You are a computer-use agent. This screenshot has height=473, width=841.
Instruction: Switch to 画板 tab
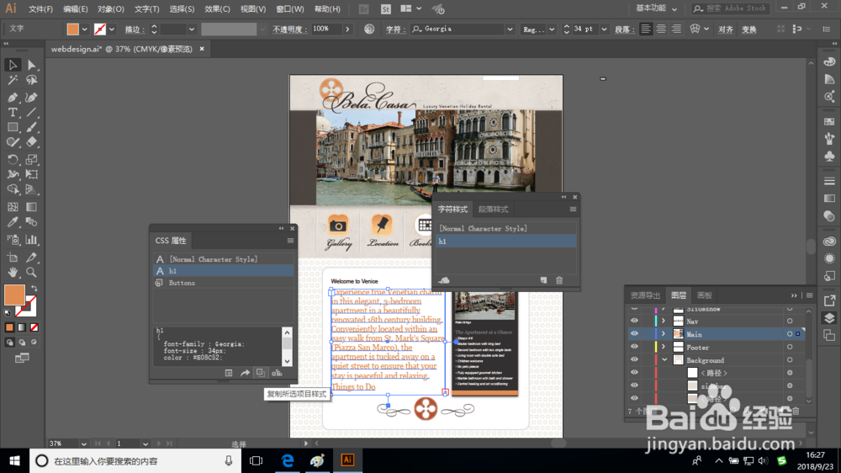click(x=704, y=295)
